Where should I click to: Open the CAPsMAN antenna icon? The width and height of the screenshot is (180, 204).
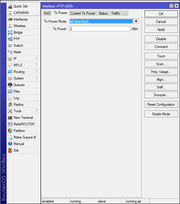(10, 13)
